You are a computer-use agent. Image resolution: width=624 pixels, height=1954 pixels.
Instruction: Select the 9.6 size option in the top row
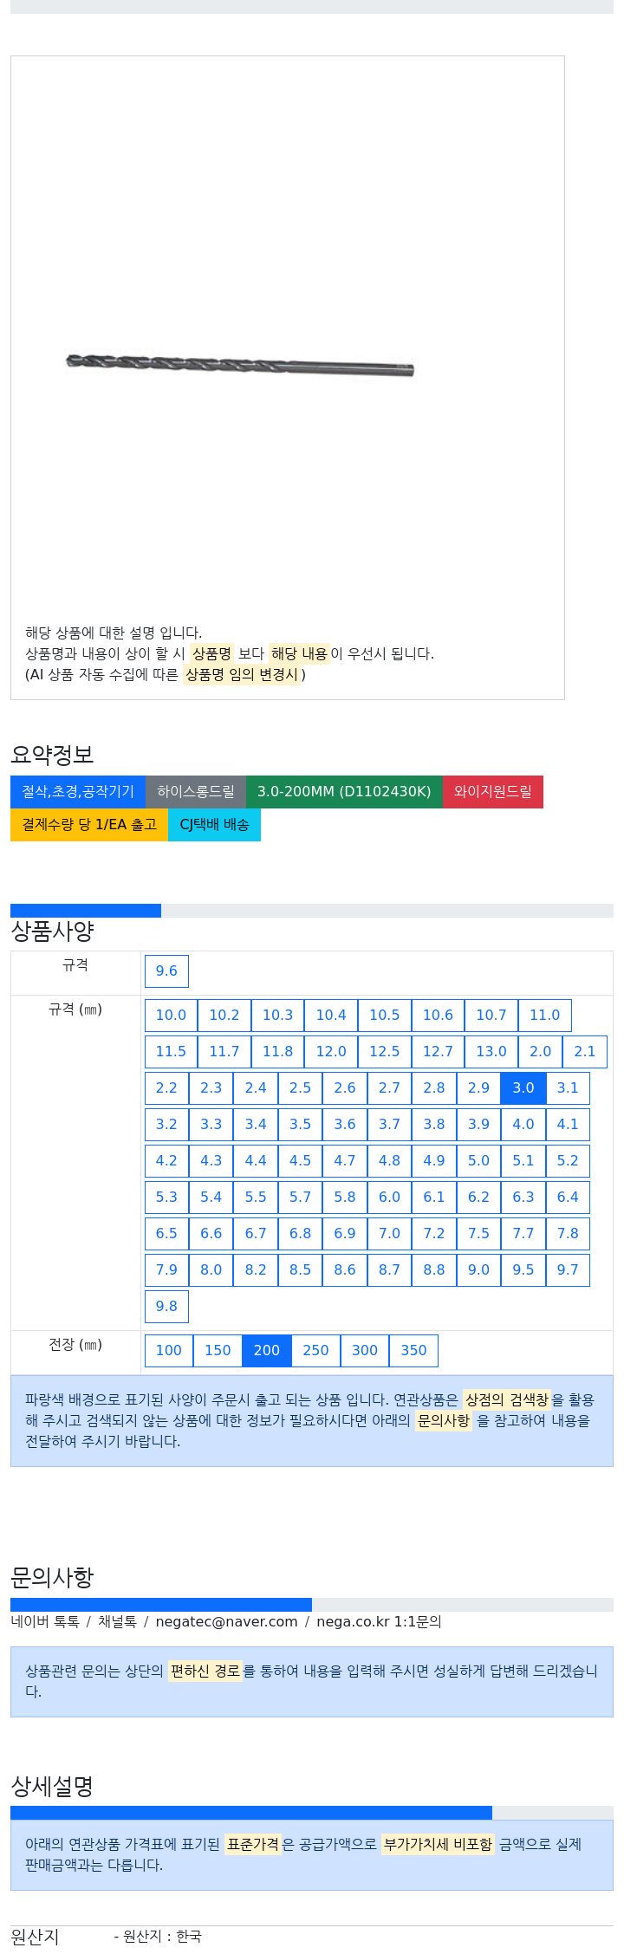coord(166,971)
